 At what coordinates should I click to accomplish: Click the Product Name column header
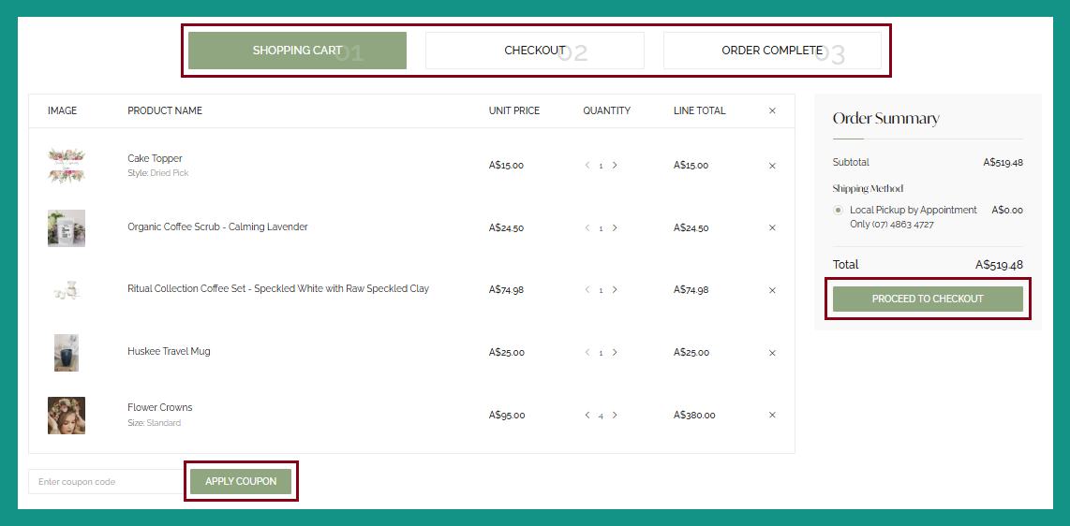(x=165, y=110)
